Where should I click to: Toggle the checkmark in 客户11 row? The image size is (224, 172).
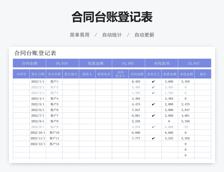pyautogui.click(x=153, y=138)
